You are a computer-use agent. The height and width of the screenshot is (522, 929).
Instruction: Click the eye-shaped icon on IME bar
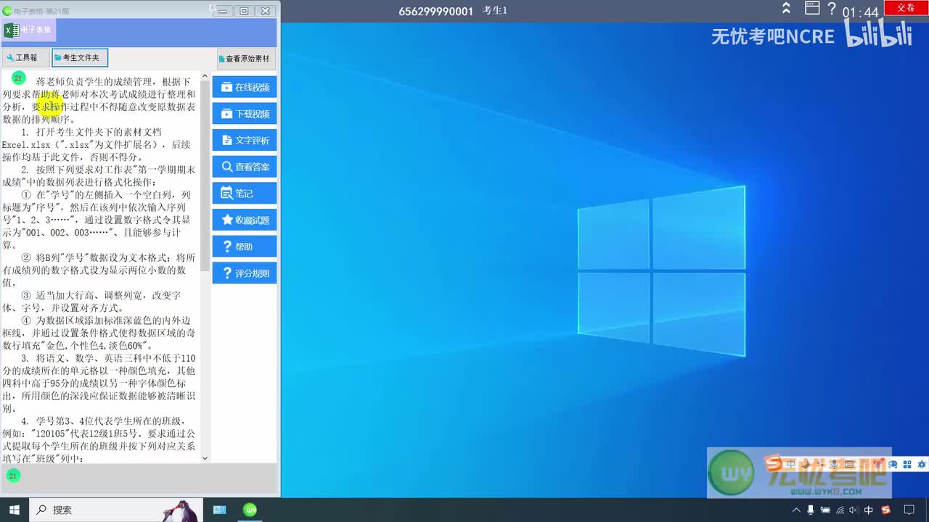(x=893, y=464)
